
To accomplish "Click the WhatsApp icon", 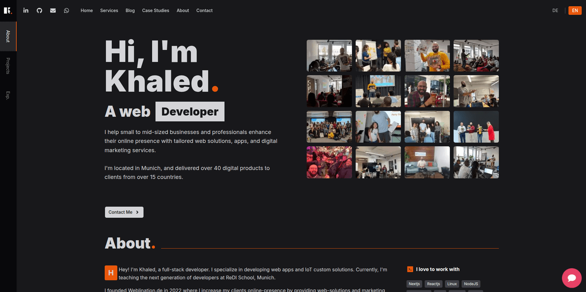I will [66, 10].
